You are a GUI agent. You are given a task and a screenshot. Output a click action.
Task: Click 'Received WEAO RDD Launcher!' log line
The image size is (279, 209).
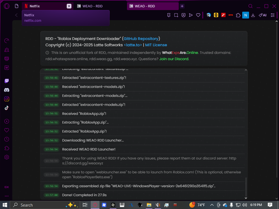point(143,149)
